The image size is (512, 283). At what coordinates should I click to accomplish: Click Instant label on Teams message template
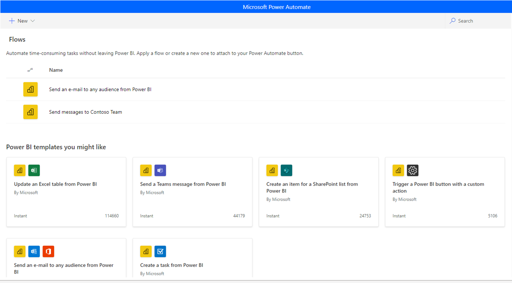pyautogui.click(x=147, y=216)
